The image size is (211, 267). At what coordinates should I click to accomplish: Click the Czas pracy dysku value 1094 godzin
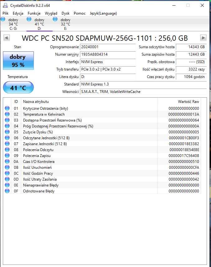click(x=191, y=77)
